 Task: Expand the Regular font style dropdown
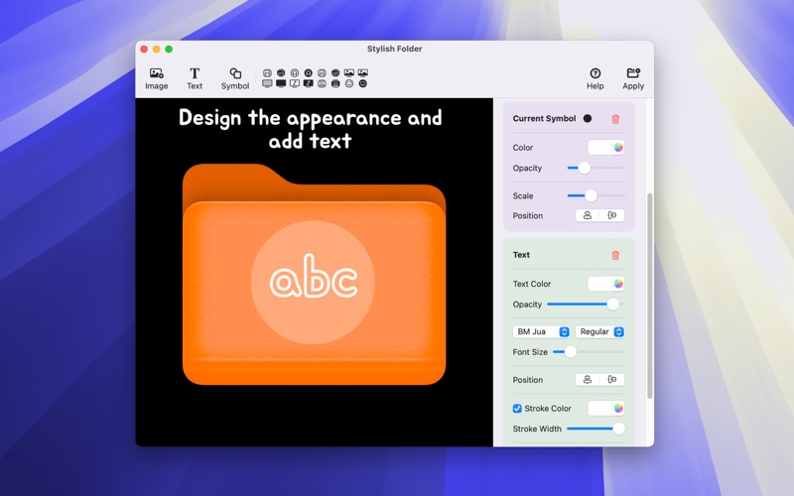[600, 331]
